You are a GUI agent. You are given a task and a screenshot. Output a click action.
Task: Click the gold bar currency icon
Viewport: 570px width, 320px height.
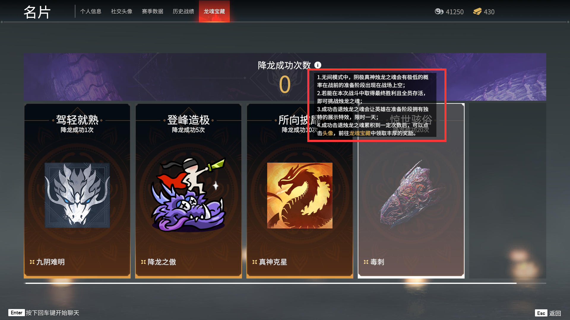(x=477, y=12)
